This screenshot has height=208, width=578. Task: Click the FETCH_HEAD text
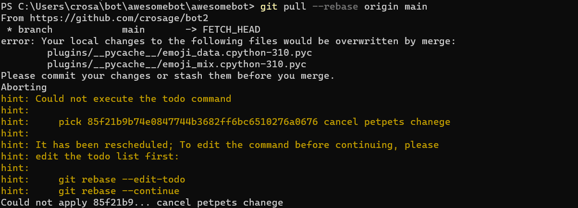[x=232, y=30]
